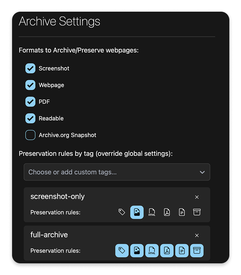Viewport: 241px width, 275px height.
Task: Enable readable document icon for screenshot-only
Action: tap(182, 212)
